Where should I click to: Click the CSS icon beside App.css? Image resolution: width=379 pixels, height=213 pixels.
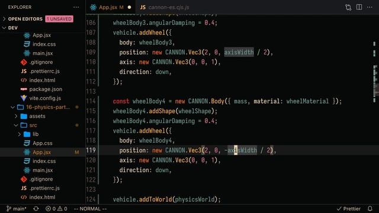coord(27,143)
